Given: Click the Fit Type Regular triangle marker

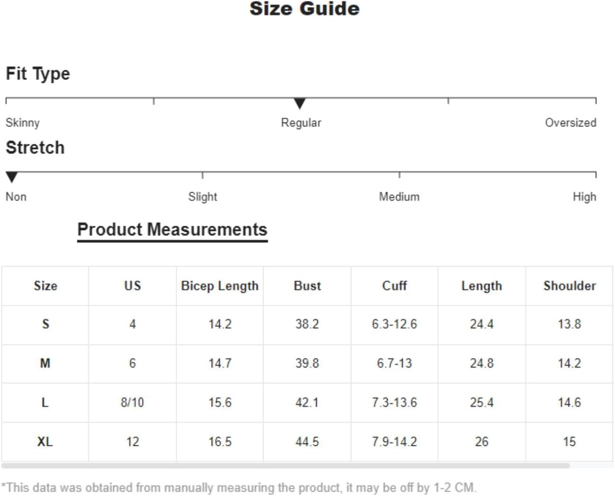Looking at the screenshot, I should coord(299,104).
